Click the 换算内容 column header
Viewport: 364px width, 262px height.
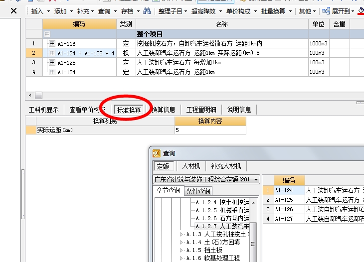210,121
